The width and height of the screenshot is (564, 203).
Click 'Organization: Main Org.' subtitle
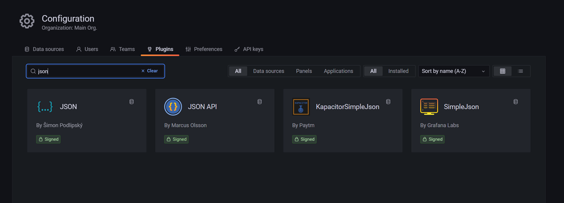pos(69,28)
